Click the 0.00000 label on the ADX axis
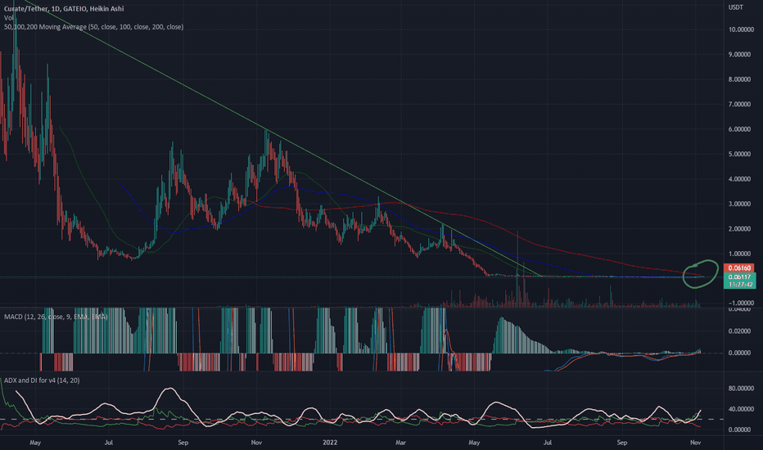The image size is (763, 450). pyautogui.click(x=739, y=430)
